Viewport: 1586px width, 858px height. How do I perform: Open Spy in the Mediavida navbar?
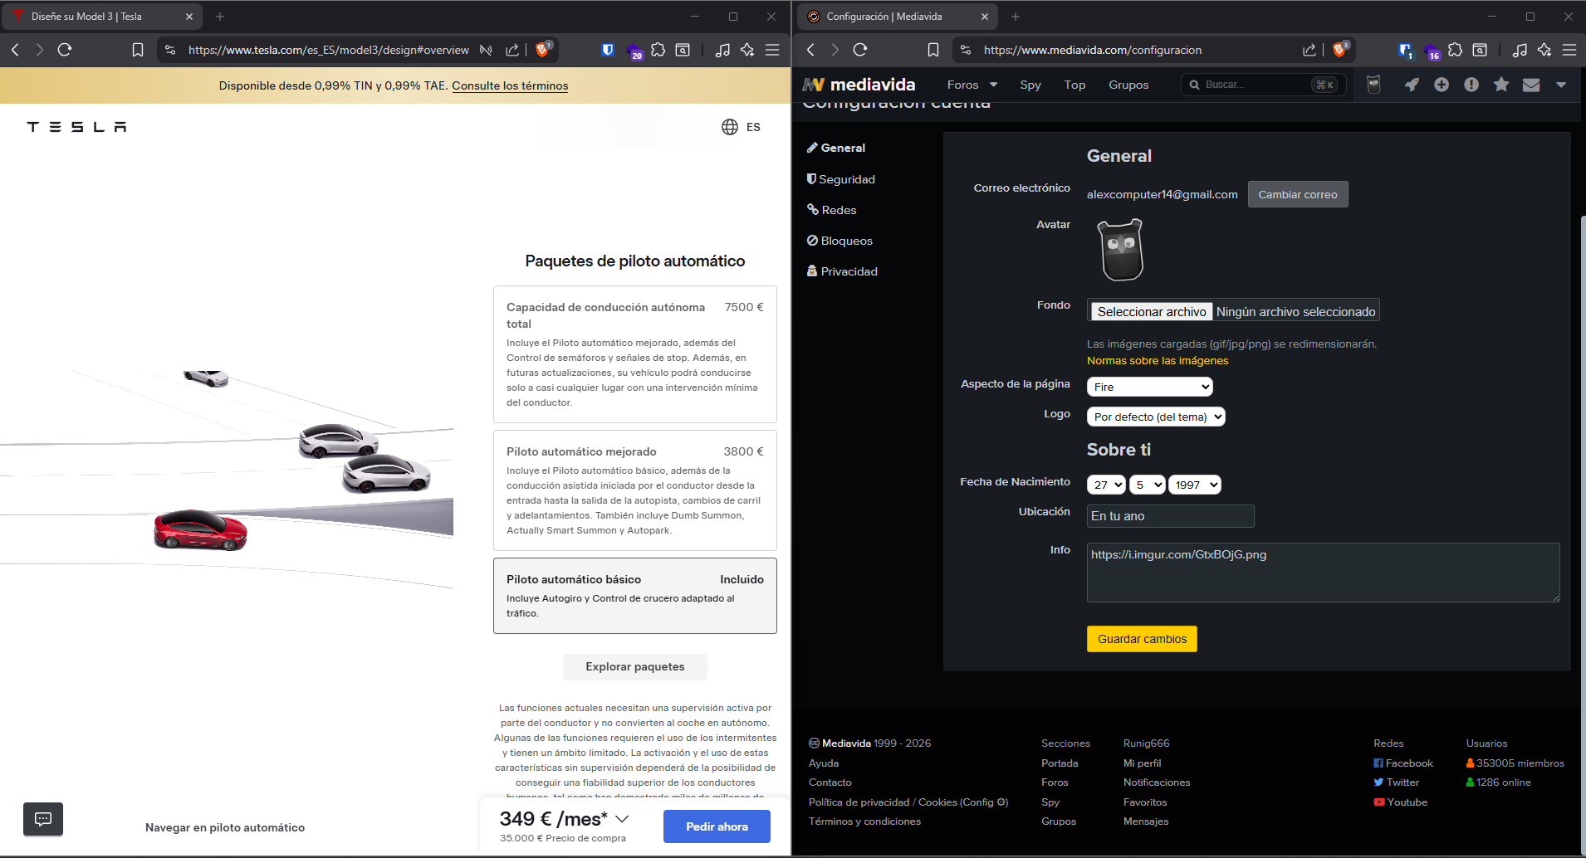point(1030,85)
